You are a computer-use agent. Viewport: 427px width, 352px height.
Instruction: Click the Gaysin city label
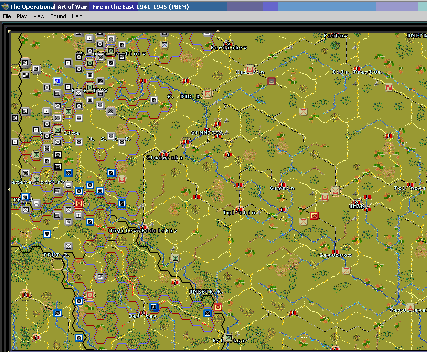pyautogui.click(x=282, y=188)
